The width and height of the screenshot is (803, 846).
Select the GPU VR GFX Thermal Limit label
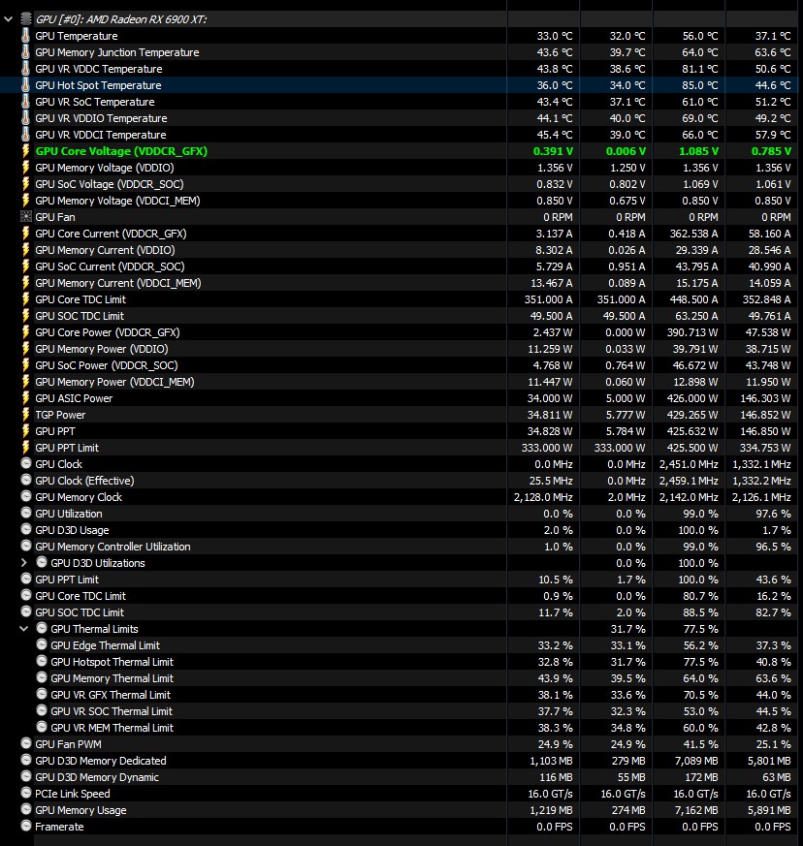pos(111,695)
